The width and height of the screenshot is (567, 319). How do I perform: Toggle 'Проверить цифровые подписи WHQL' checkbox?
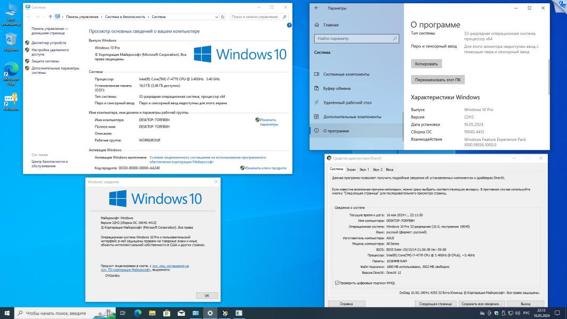point(337,283)
